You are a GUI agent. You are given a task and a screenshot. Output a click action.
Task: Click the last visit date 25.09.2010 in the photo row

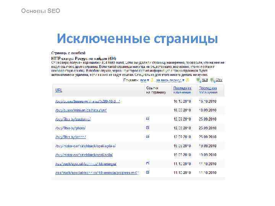[207, 128]
